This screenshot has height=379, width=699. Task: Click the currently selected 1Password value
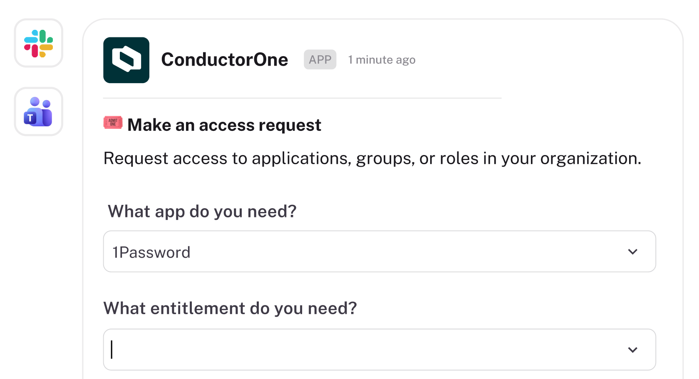(151, 251)
